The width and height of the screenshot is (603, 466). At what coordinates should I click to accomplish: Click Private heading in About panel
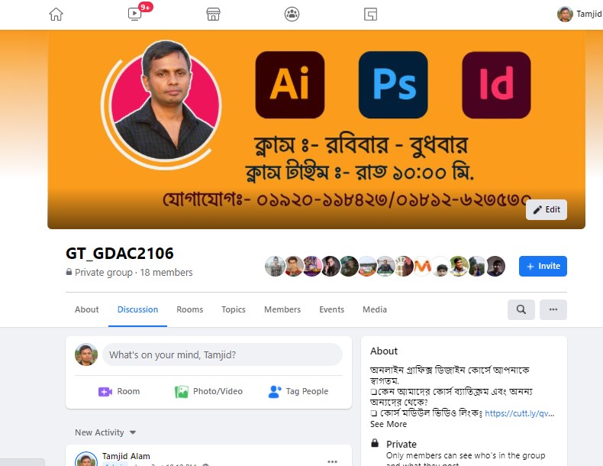click(x=401, y=444)
